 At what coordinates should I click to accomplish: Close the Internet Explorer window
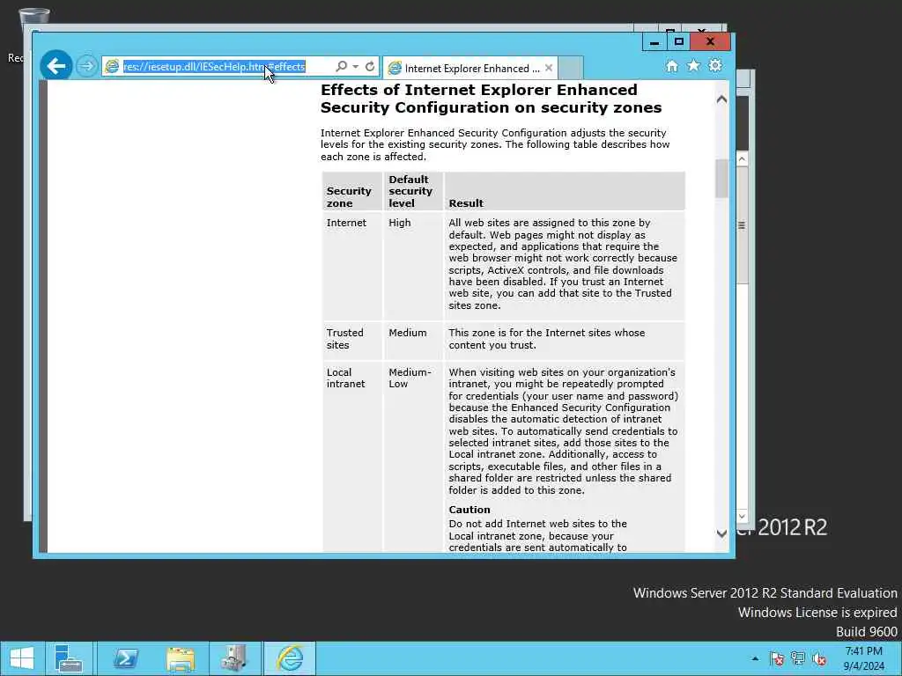coord(710,41)
